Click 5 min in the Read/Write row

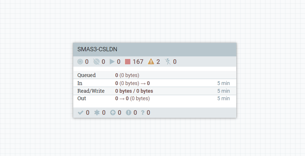(x=223, y=91)
